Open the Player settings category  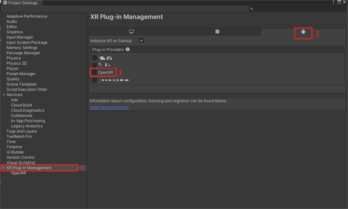coord(12,69)
